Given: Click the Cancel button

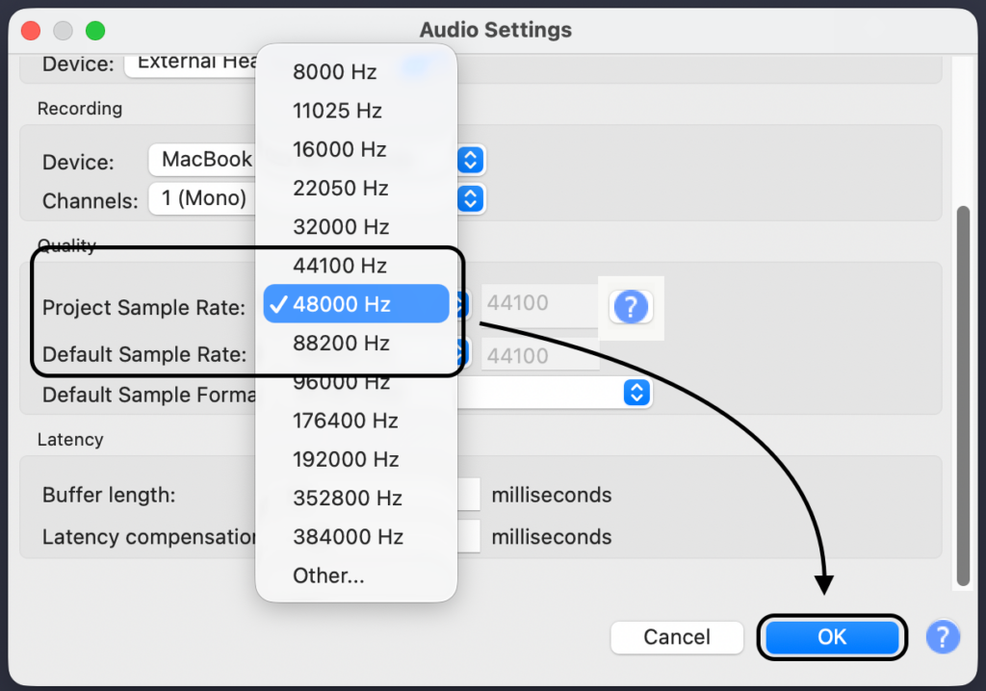Looking at the screenshot, I should 677,637.
